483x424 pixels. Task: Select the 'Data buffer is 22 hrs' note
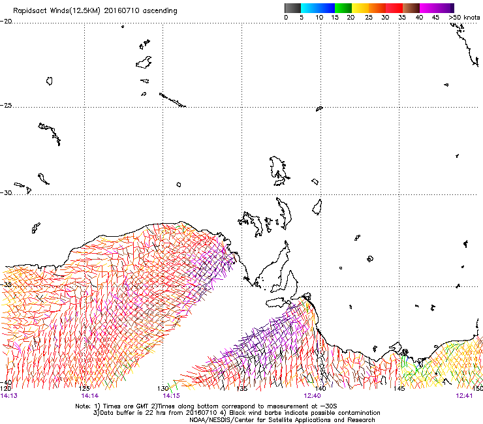[x=129, y=413]
